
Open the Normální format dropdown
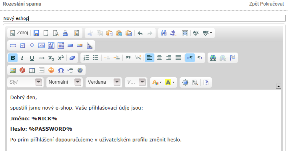(64, 82)
